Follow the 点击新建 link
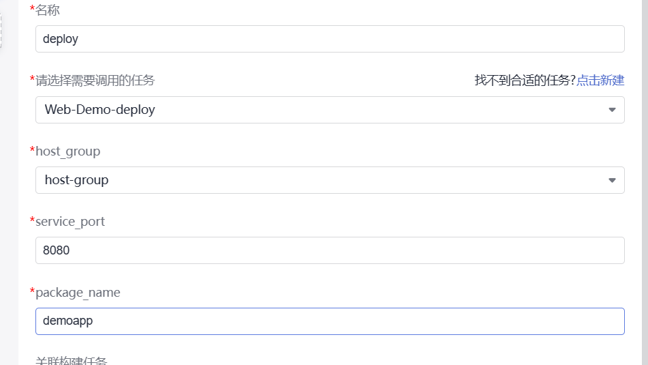Screen dimensions: 648x365 pos(600,81)
